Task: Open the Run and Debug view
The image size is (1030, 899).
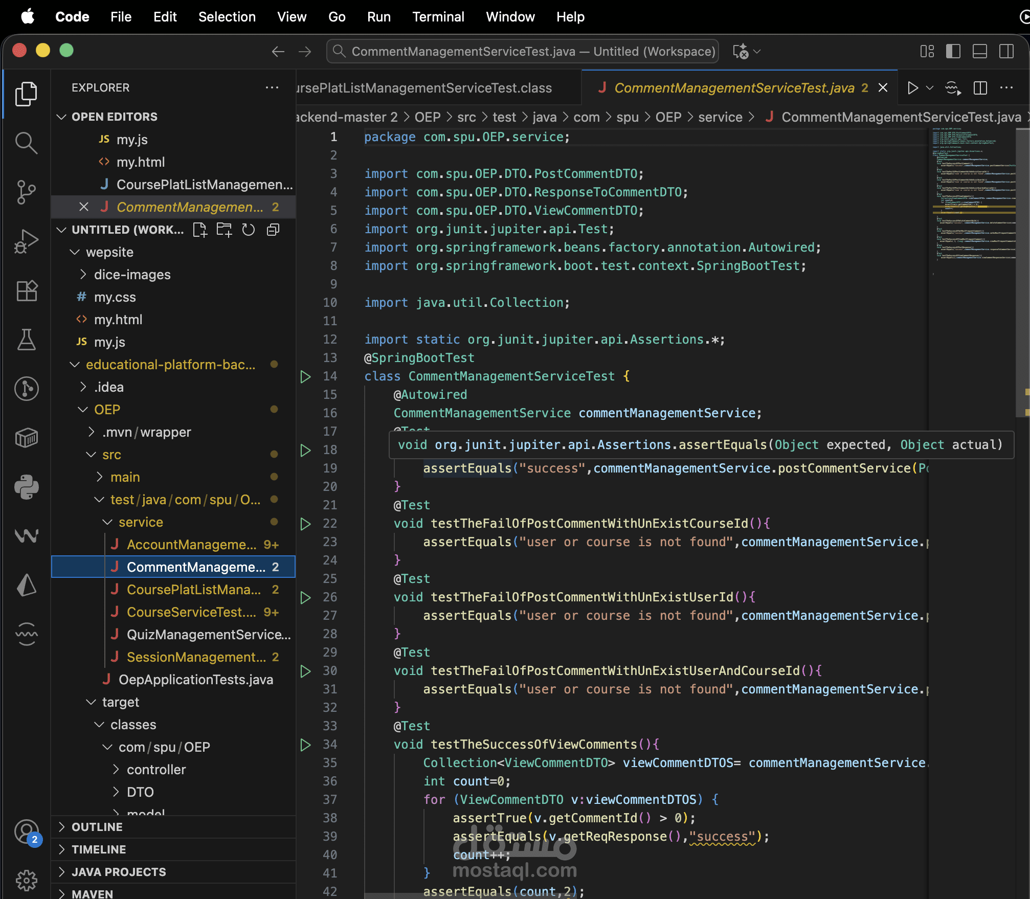Action: coord(26,241)
